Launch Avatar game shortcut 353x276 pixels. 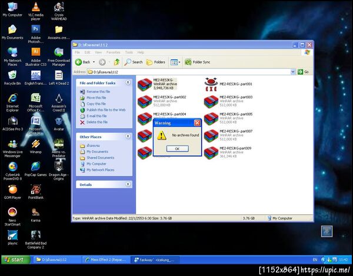coord(59,124)
